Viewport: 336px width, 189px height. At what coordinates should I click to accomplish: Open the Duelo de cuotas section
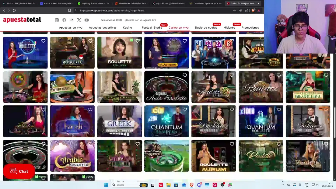click(206, 28)
